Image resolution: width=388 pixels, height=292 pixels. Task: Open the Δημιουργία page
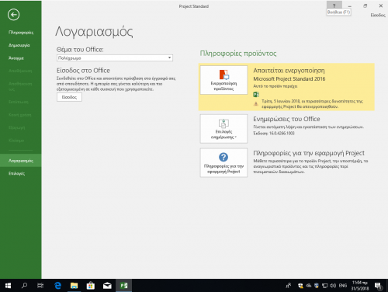(19, 45)
